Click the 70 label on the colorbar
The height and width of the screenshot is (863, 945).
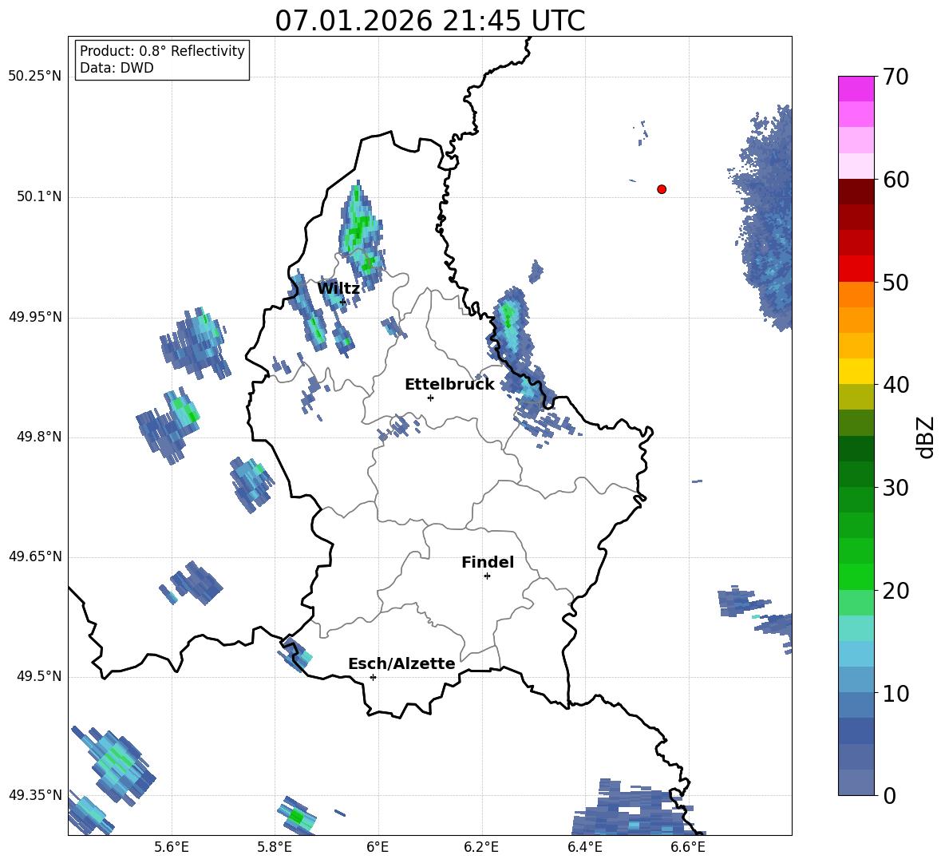895,77
